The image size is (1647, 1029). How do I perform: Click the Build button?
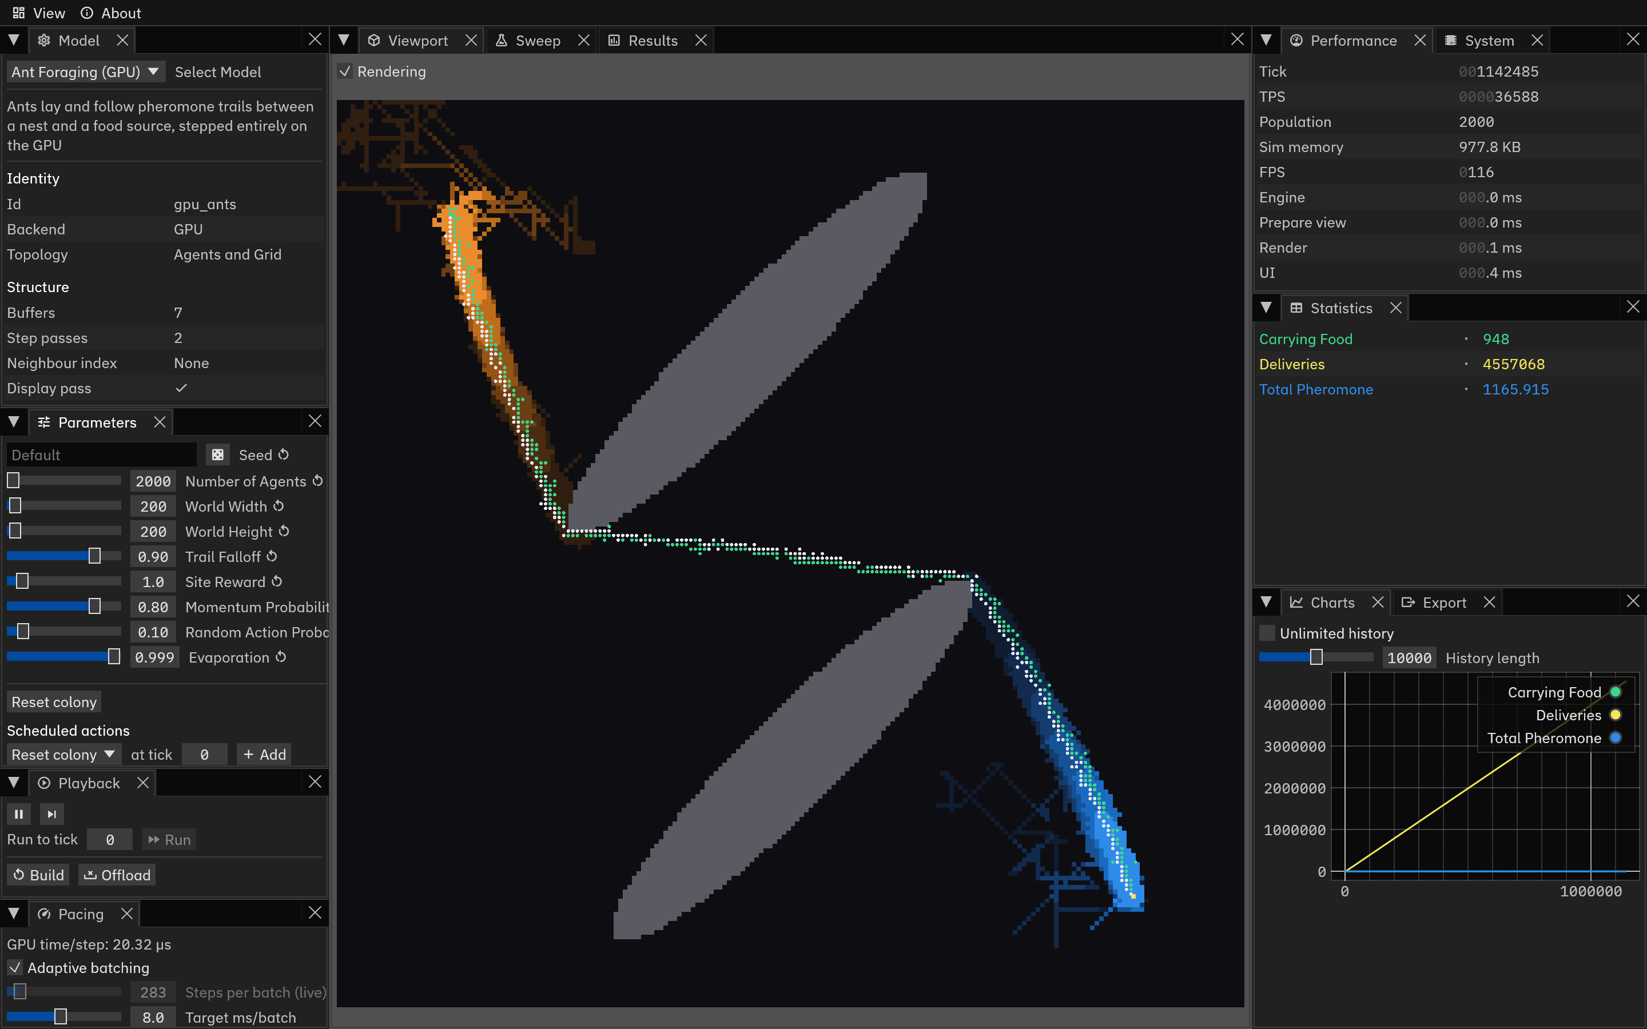[39, 875]
